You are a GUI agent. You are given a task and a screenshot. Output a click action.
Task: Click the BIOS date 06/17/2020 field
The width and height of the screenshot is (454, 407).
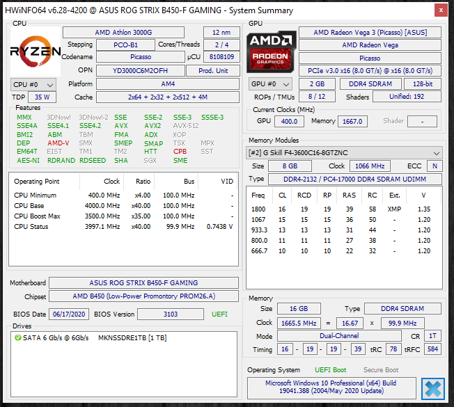pyautogui.click(x=69, y=314)
